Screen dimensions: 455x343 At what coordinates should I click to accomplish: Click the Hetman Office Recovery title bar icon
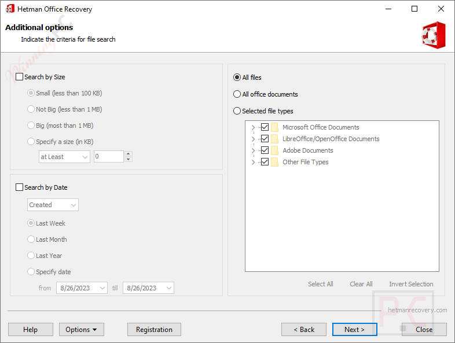point(10,9)
